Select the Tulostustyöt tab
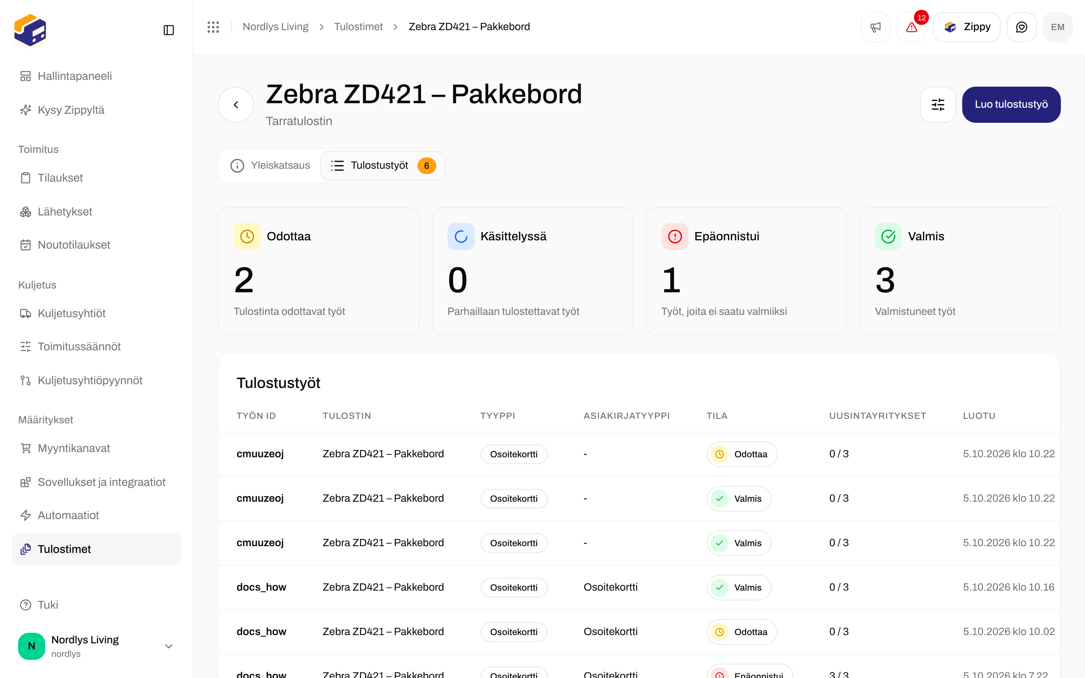The height and width of the screenshot is (678, 1085). pyautogui.click(x=384, y=165)
